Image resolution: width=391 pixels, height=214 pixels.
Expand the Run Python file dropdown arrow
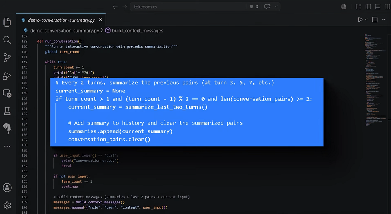point(366,20)
